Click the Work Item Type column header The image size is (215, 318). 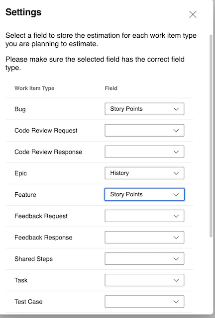tap(34, 88)
